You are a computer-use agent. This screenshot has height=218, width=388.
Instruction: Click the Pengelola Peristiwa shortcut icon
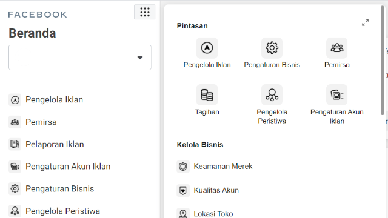(x=272, y=95)
